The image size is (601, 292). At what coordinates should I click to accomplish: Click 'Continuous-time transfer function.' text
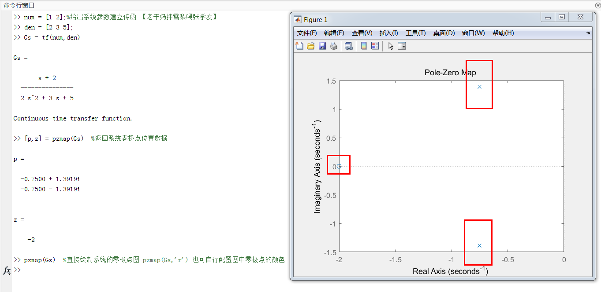click(73, 118)
